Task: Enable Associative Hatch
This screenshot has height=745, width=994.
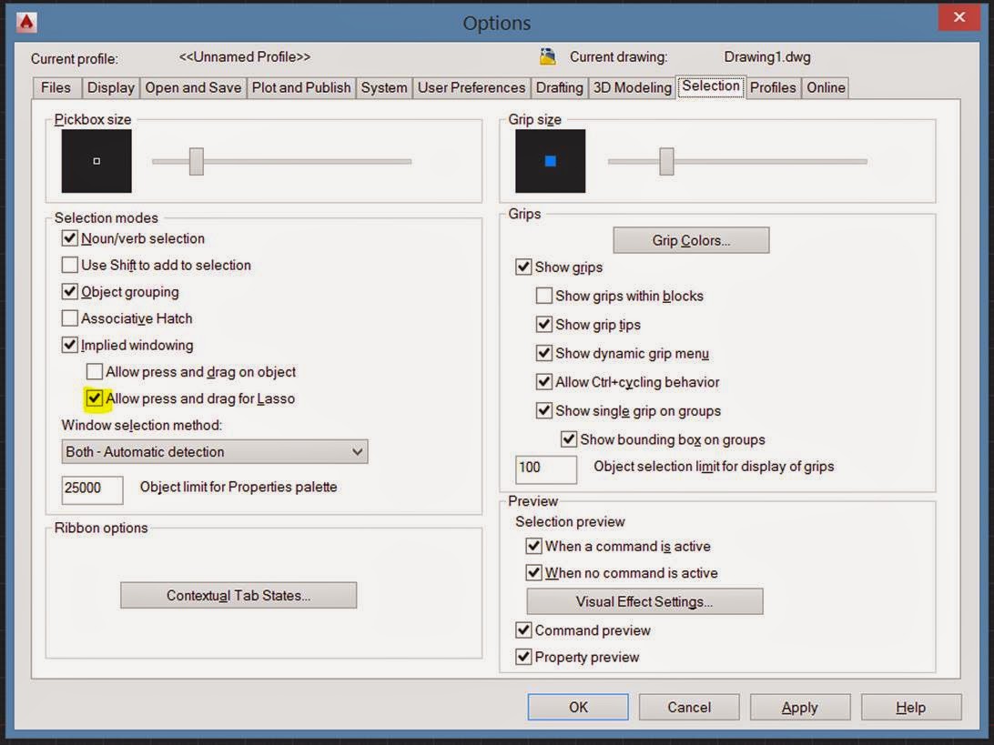Action: tap(70, 318)
